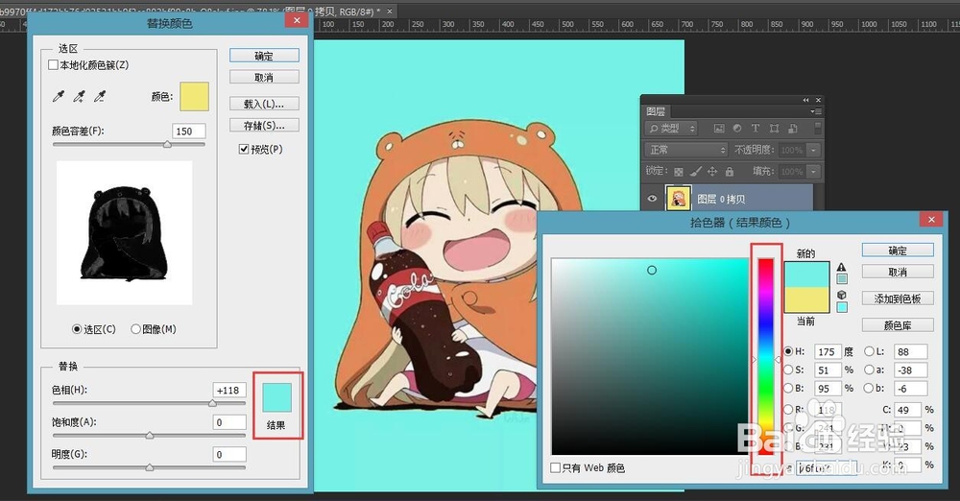Click the lightness 明度 slider handle
960x501 pixels.
coord(150,467)
